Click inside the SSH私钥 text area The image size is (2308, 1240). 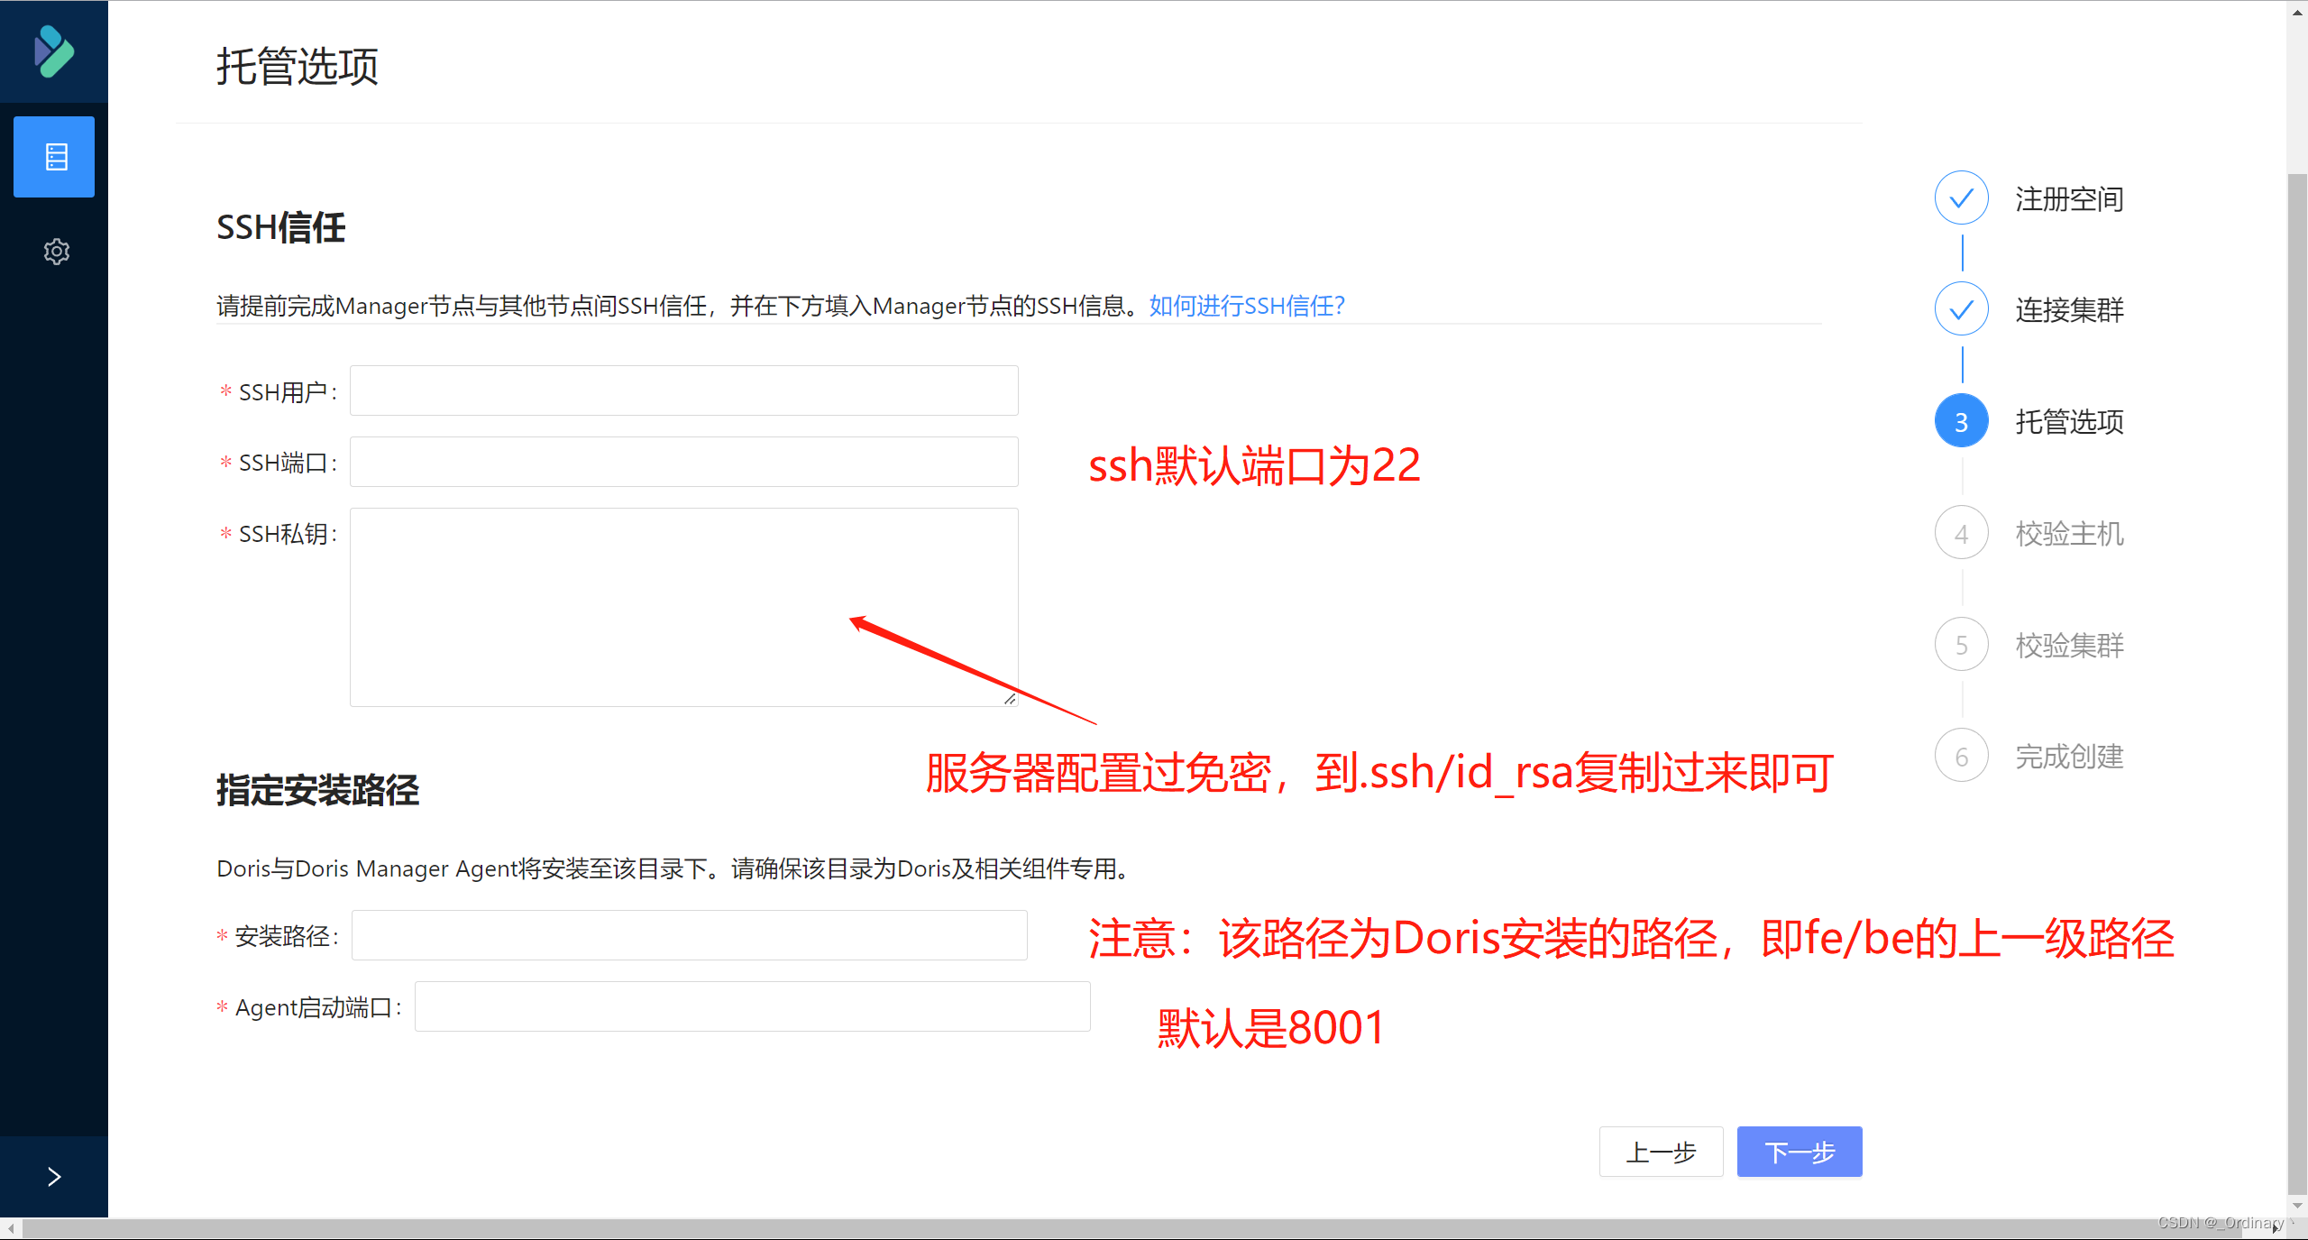point(684,607)
